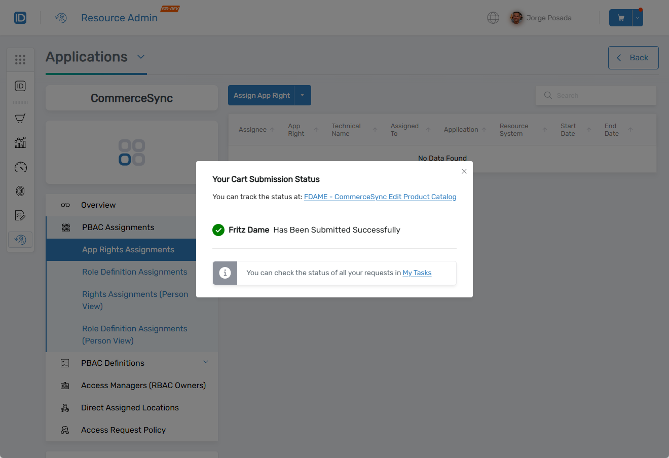The image size is (669, 458).
Task: Click inside the Search field
Action: (596, 95)
